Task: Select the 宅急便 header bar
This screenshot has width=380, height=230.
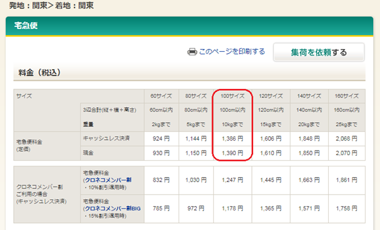Action: tap(189, 26)
